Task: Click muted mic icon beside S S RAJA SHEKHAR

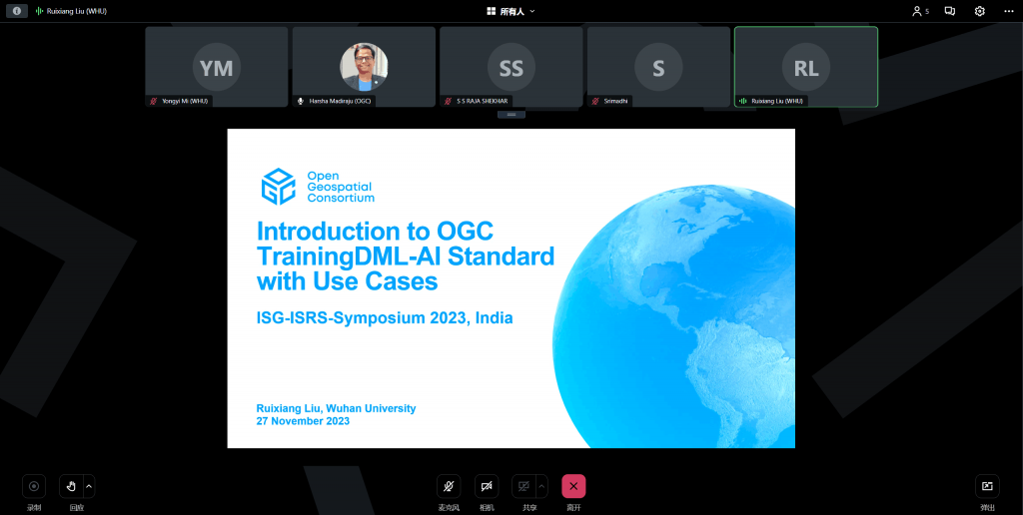Action: (449, 101)
